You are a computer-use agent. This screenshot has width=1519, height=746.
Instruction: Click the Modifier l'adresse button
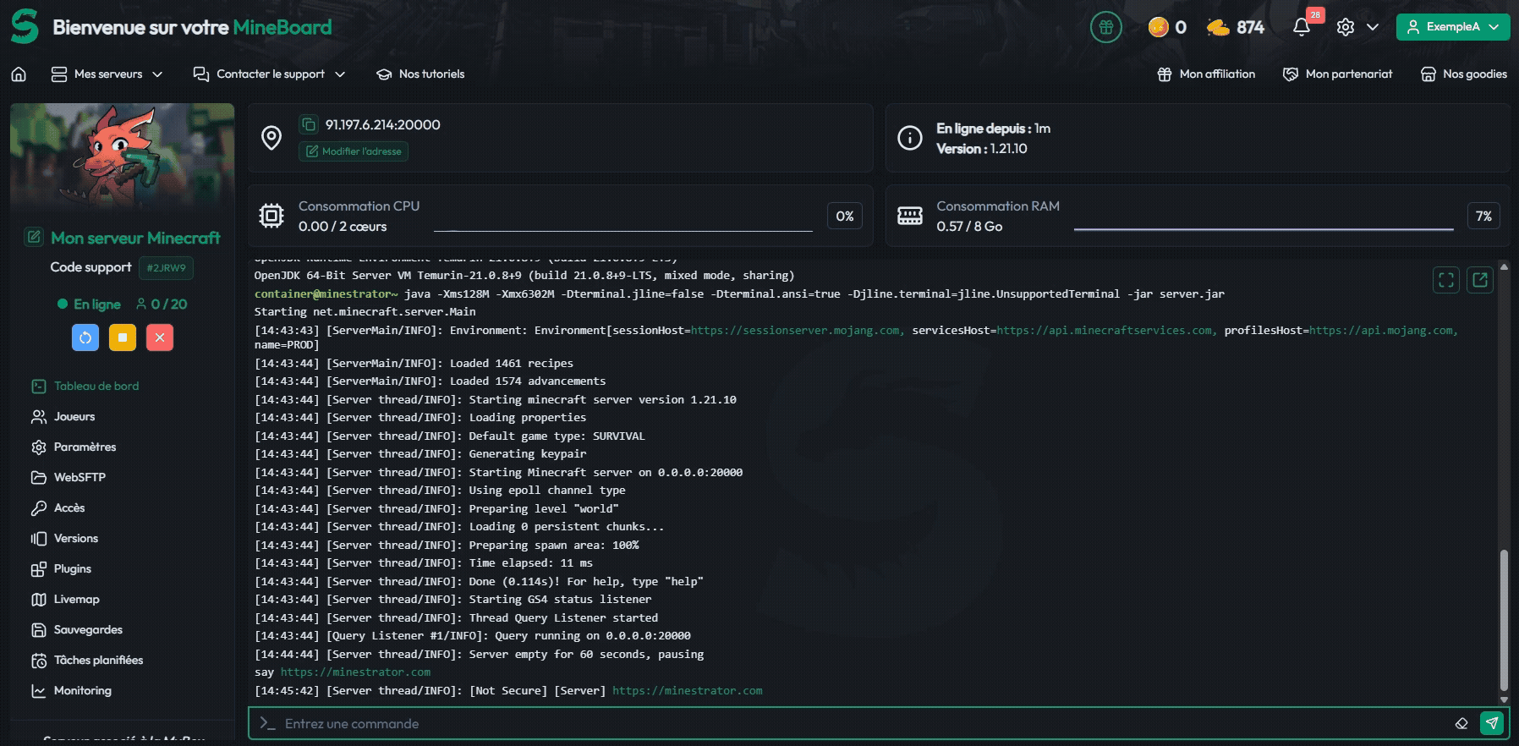point(354,151)
